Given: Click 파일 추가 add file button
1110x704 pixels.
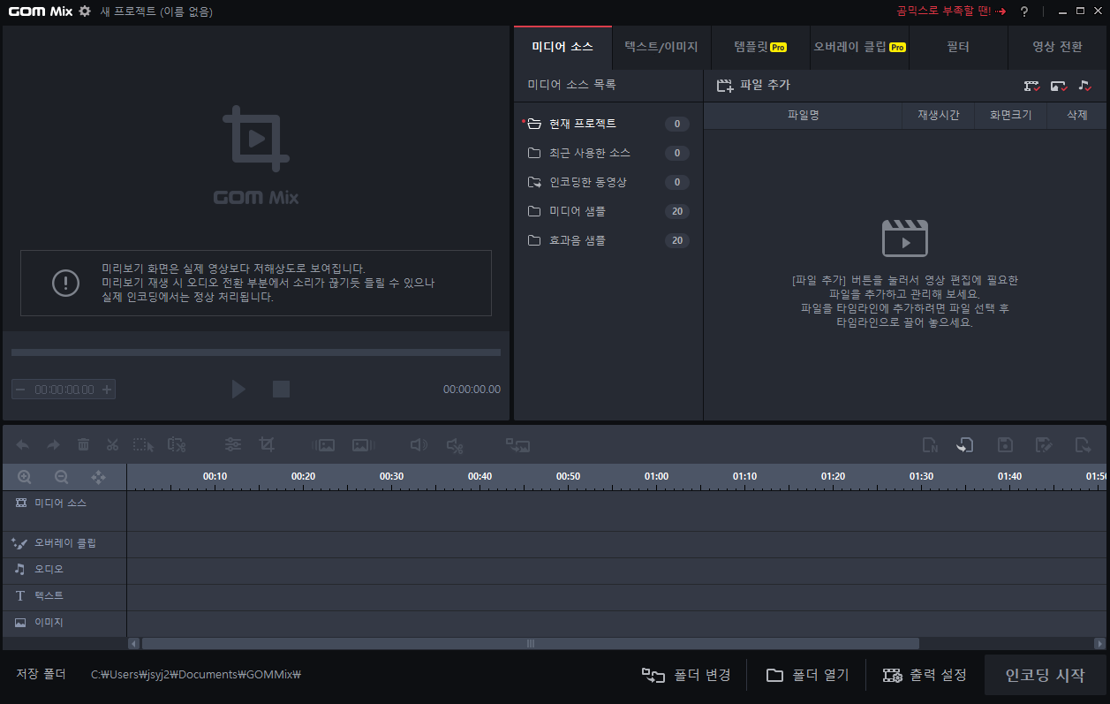Looking at the screenshot, I should [753, 86].
